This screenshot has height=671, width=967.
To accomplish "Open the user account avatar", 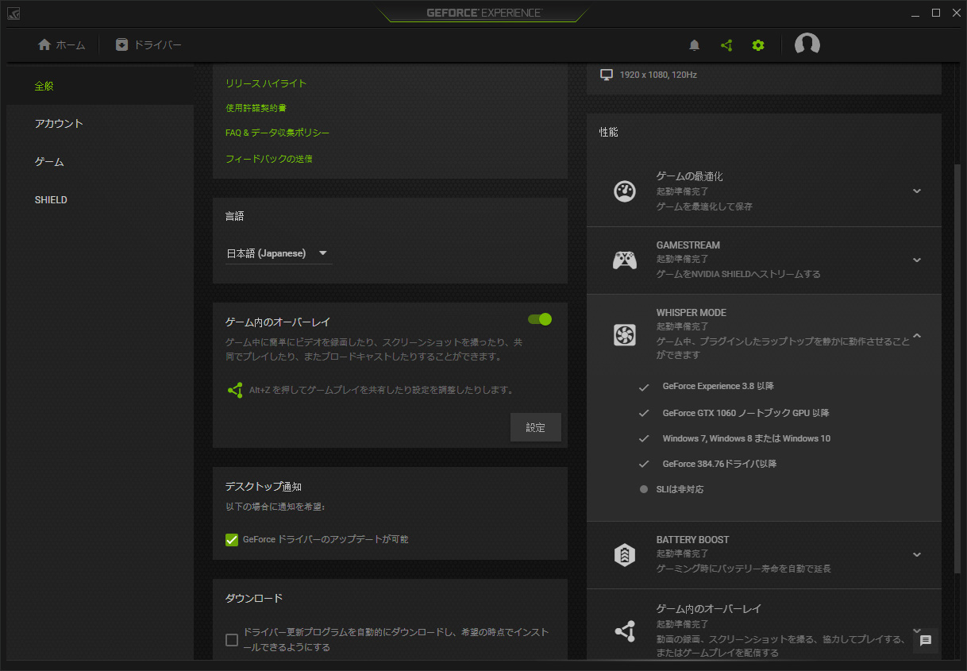I will tap(807, 45).
